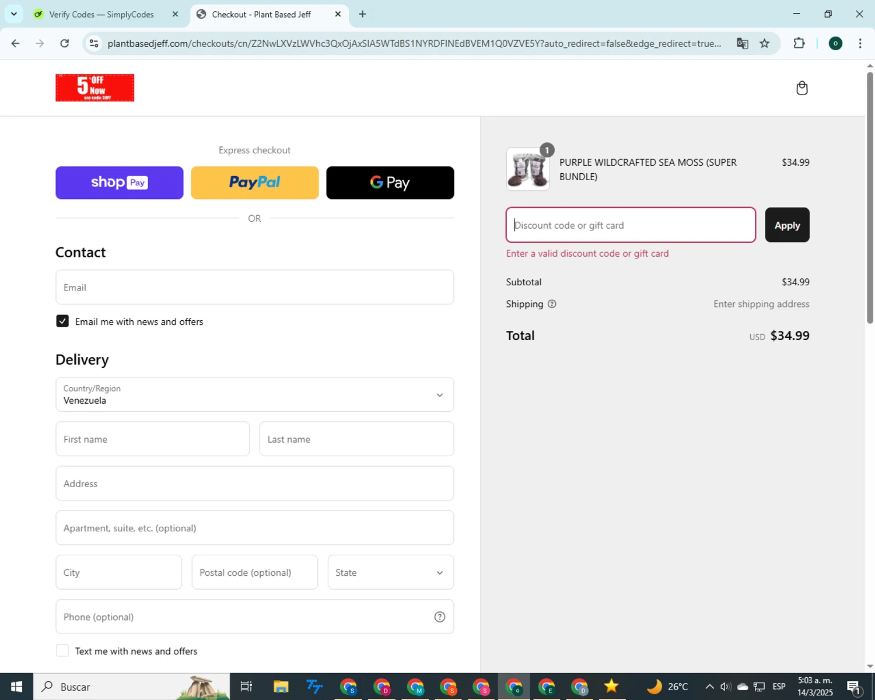The width and height of the screenshot is (875, 700).
Task: Uncheck Email me with news and offers
Action: [x=62, y=321]
